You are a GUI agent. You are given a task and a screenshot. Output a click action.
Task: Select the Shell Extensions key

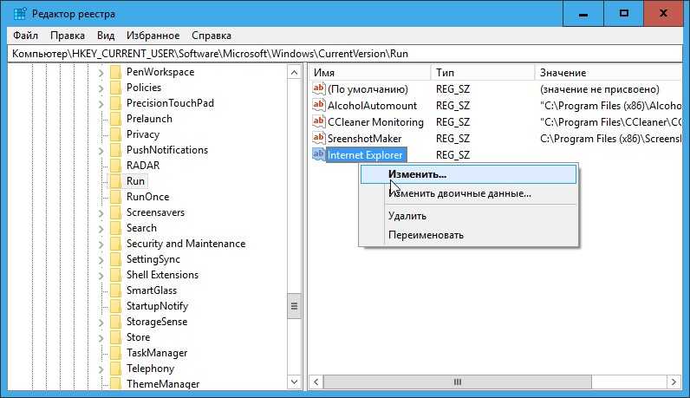pyautogui.click(x=162, y=275)
